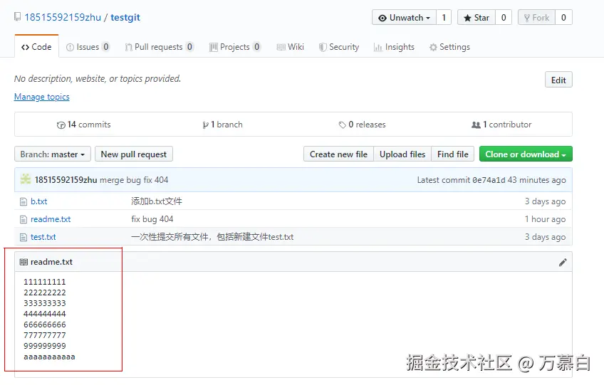Open the Clone or download dropdown

pyautogui.click(x=526, y=154)
